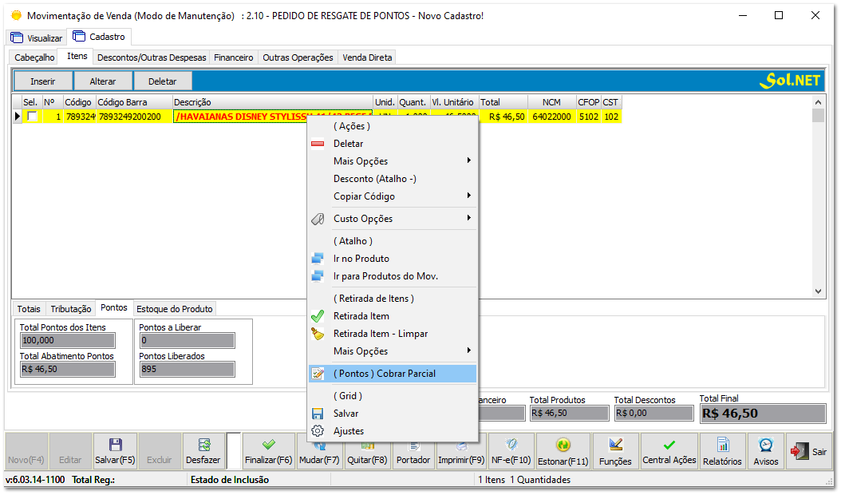
Task: Switch to the Financeiro tab
Action: pyautogui.click(x=233, y=57)
